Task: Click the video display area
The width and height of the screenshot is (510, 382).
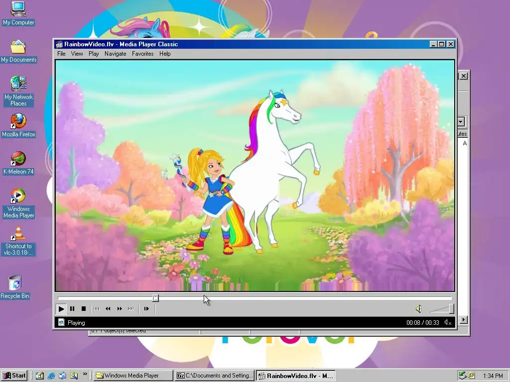Action: click(255, 176)
